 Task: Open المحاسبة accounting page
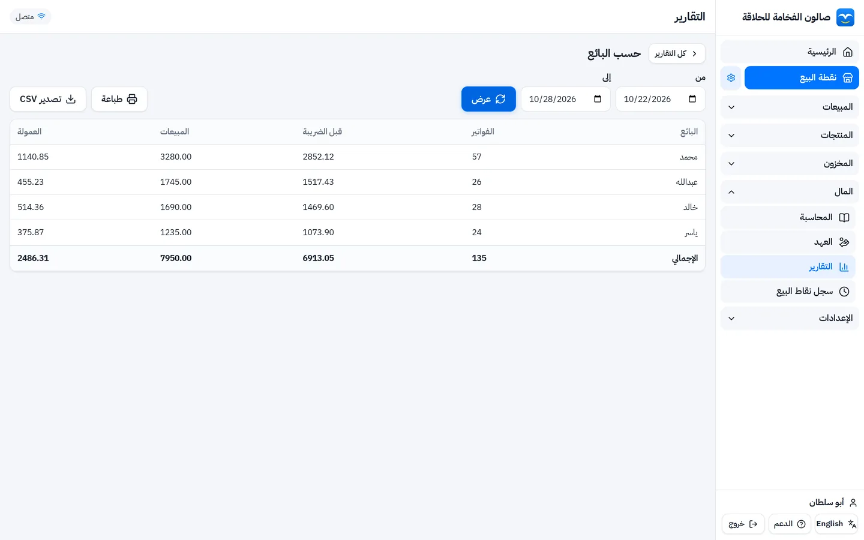tap(788, 218)
